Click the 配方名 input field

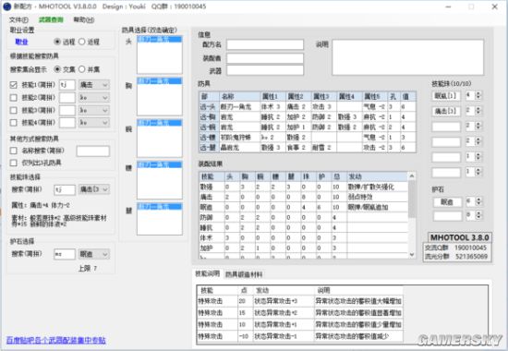(265, 44)
